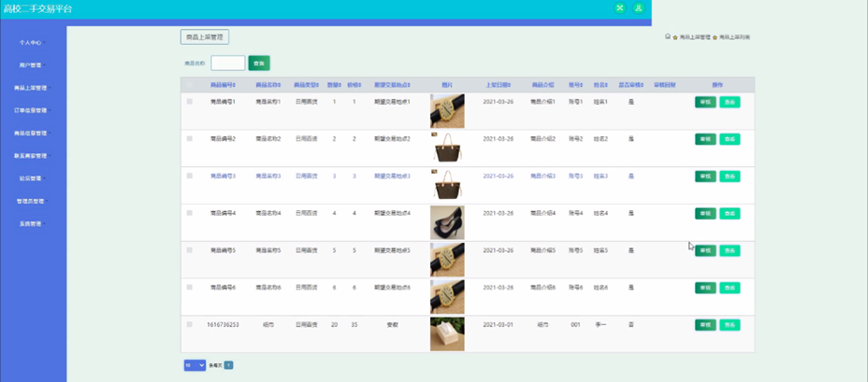Sort by 商品名称 column header
Screen dimensions: 868x382
[x=268, y=85]
